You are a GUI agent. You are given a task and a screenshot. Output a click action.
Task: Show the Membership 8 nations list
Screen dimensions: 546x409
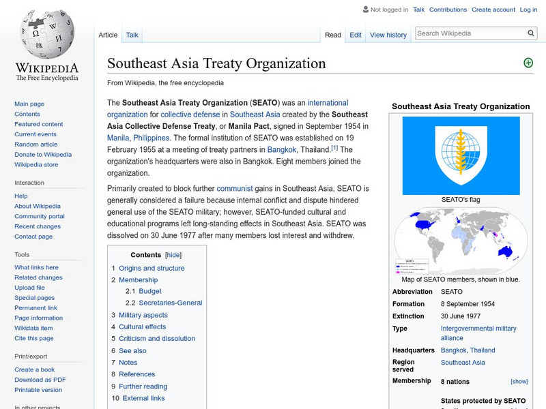519,382
